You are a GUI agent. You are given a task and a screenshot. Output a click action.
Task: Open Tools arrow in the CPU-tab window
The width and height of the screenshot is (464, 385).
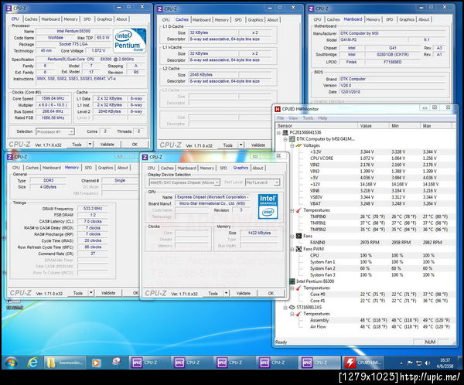tap(90, 145)
